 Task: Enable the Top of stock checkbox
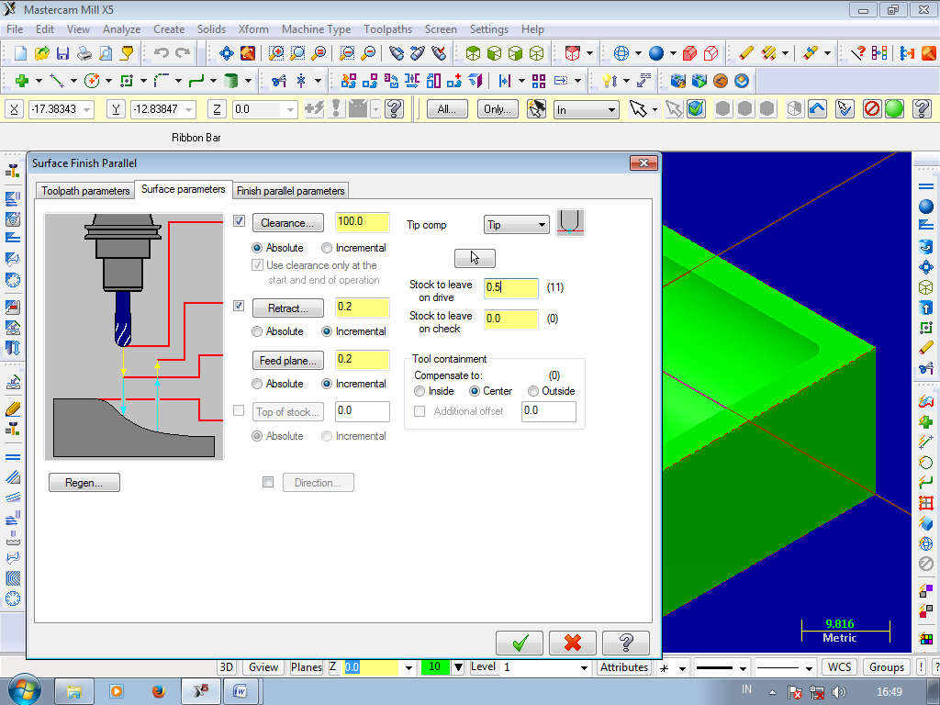tap(239, 410)
